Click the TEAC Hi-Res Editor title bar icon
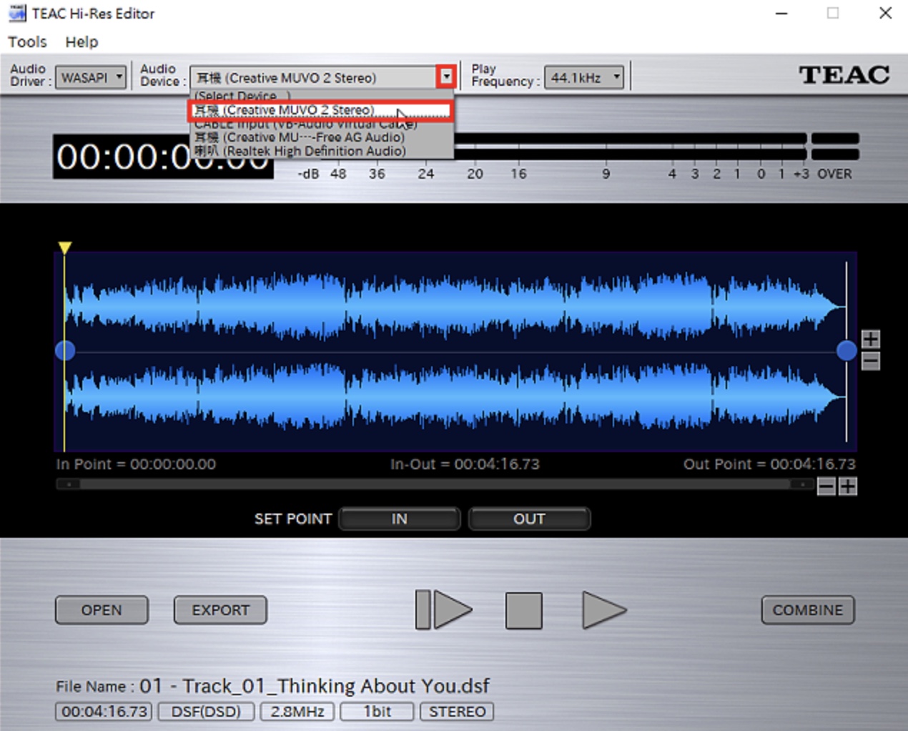The width and height of the screenshot is (908, 731). 17,13
